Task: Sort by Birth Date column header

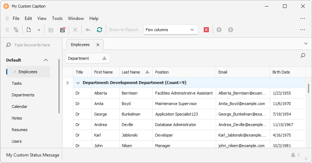Action: click(288, 72)
